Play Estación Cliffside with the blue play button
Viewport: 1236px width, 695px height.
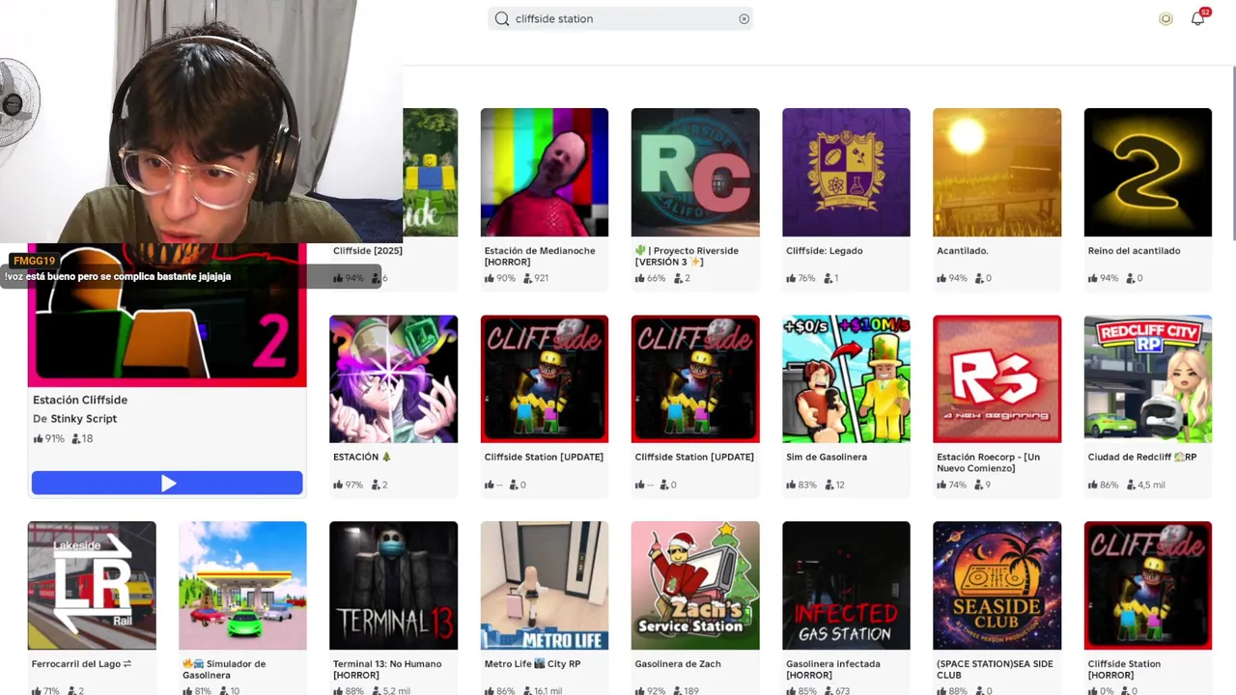click(x=167, y=483)
